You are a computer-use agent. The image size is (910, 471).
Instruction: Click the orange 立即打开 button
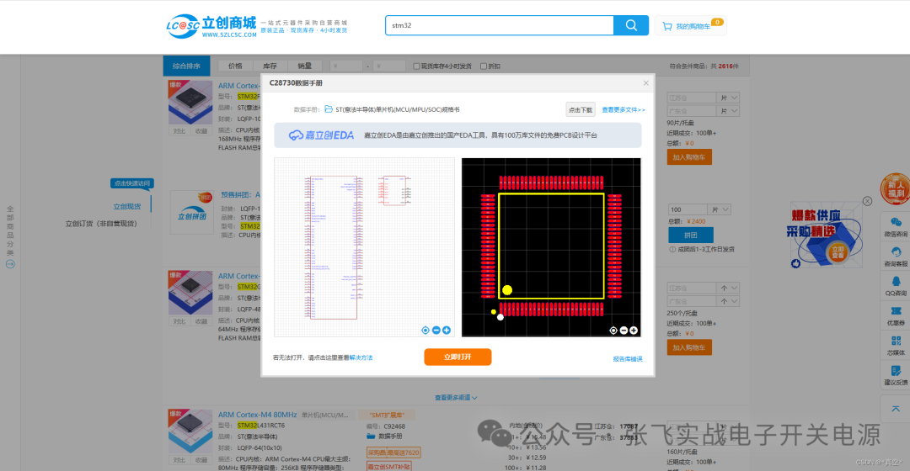click(x=458, y=357)
